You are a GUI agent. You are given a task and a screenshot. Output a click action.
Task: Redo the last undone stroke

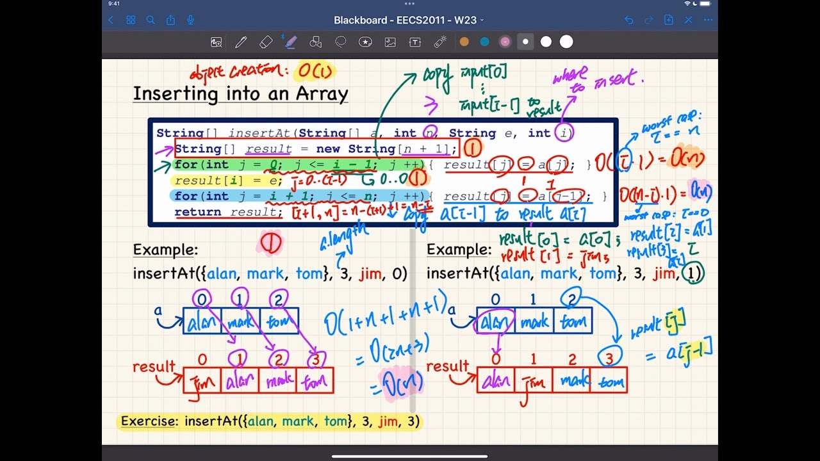[x=648, y=20]
